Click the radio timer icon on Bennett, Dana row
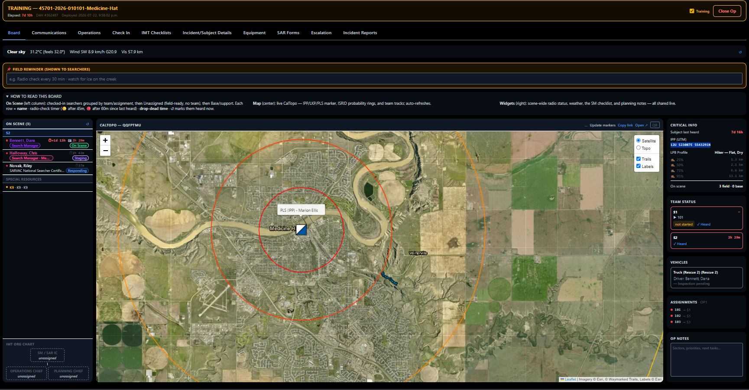 (70, 140)
